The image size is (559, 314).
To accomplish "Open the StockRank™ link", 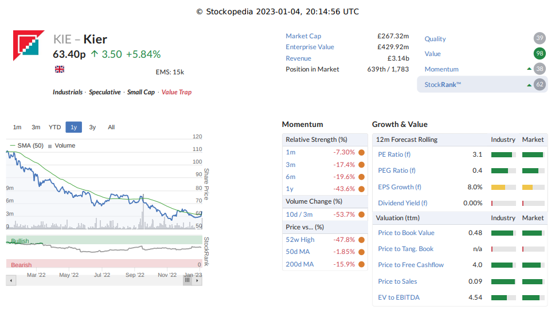I will (443, 85).
